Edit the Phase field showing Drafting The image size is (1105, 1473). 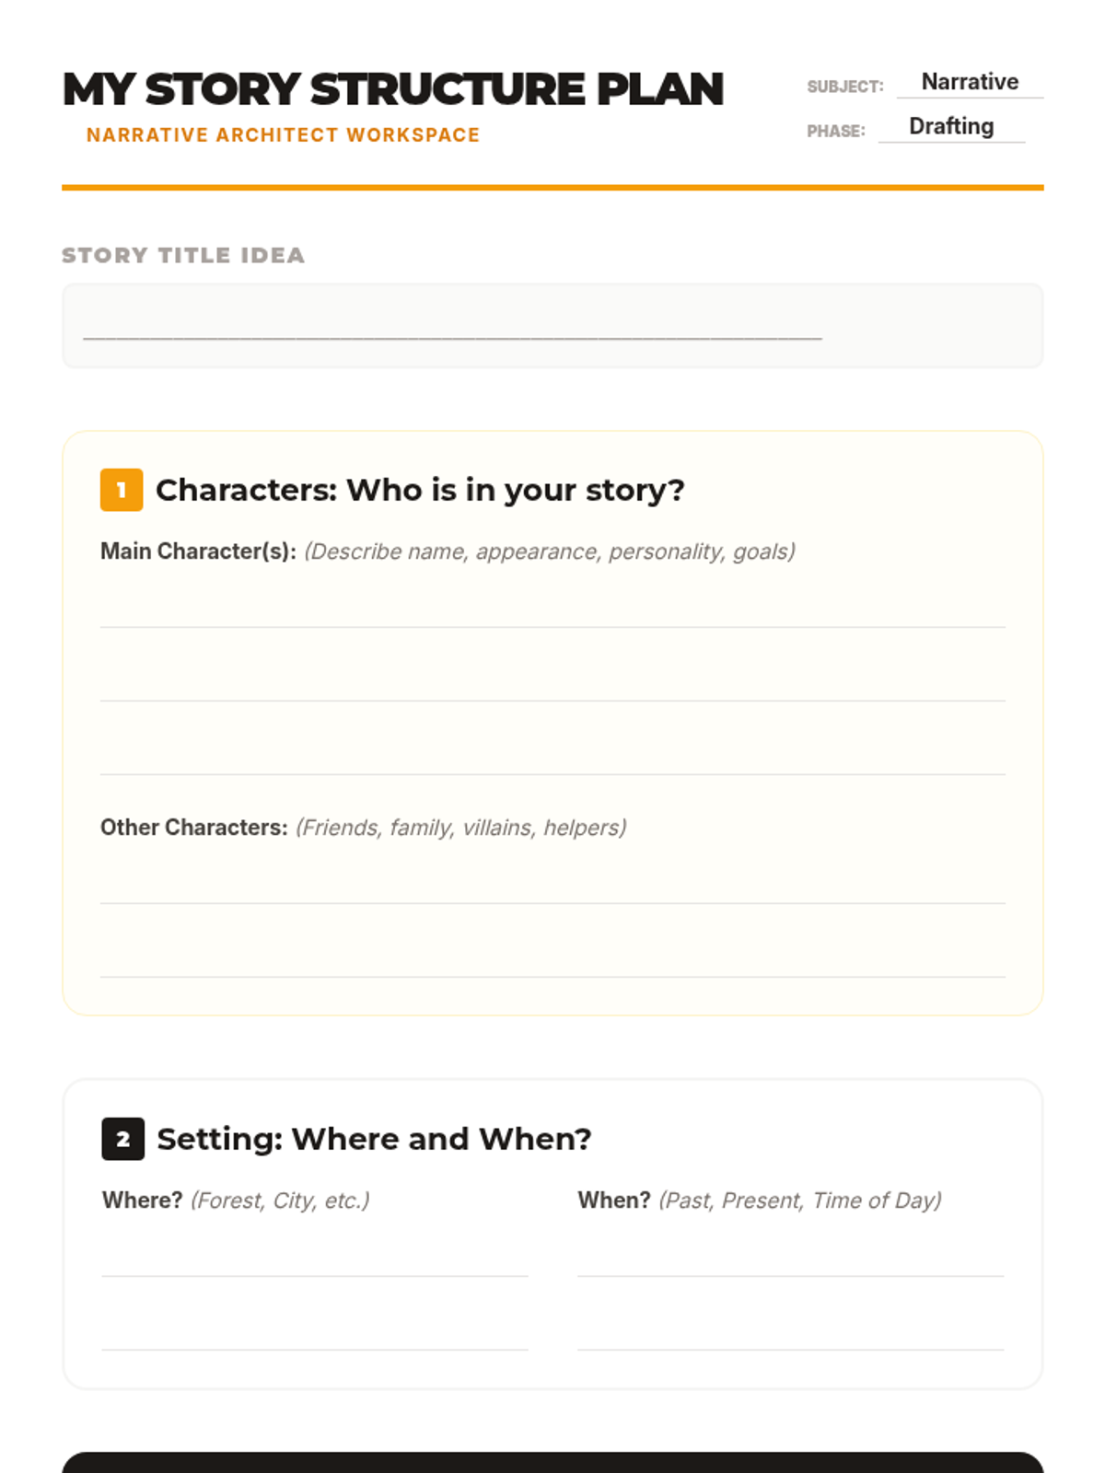pos(951,126)
